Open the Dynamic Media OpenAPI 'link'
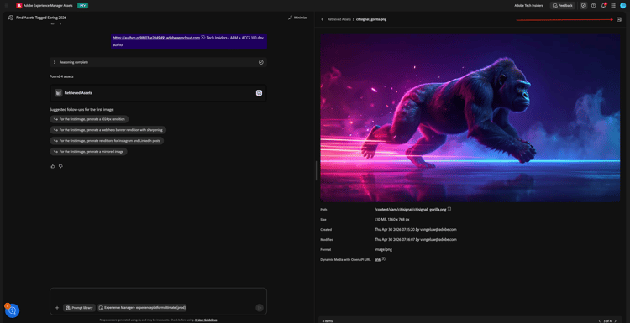This screenshot has width=630, height=323. (377, 259)
